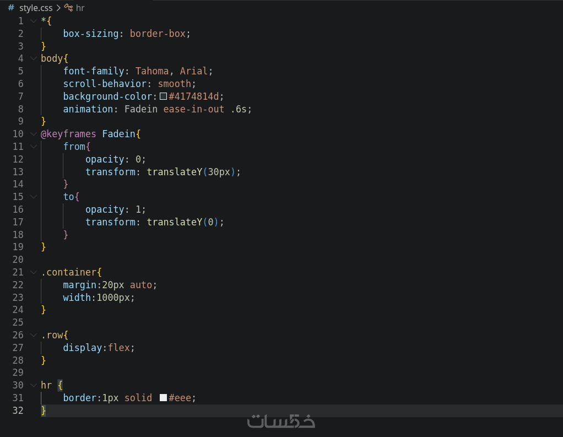
Task: Click the 'box-sizing' property text
Action: (x=91, y=34)
